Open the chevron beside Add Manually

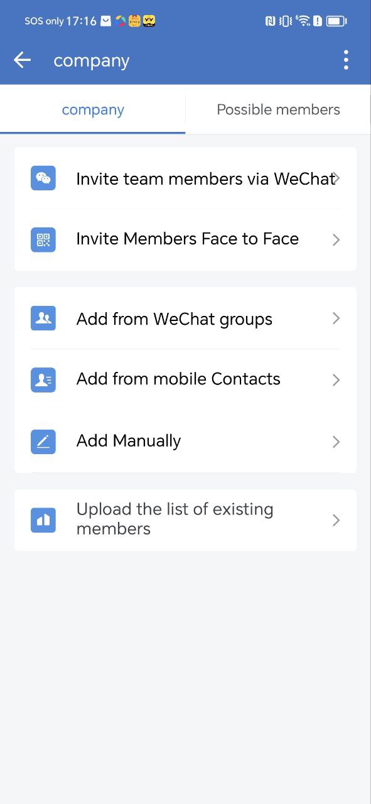[336, 442]
